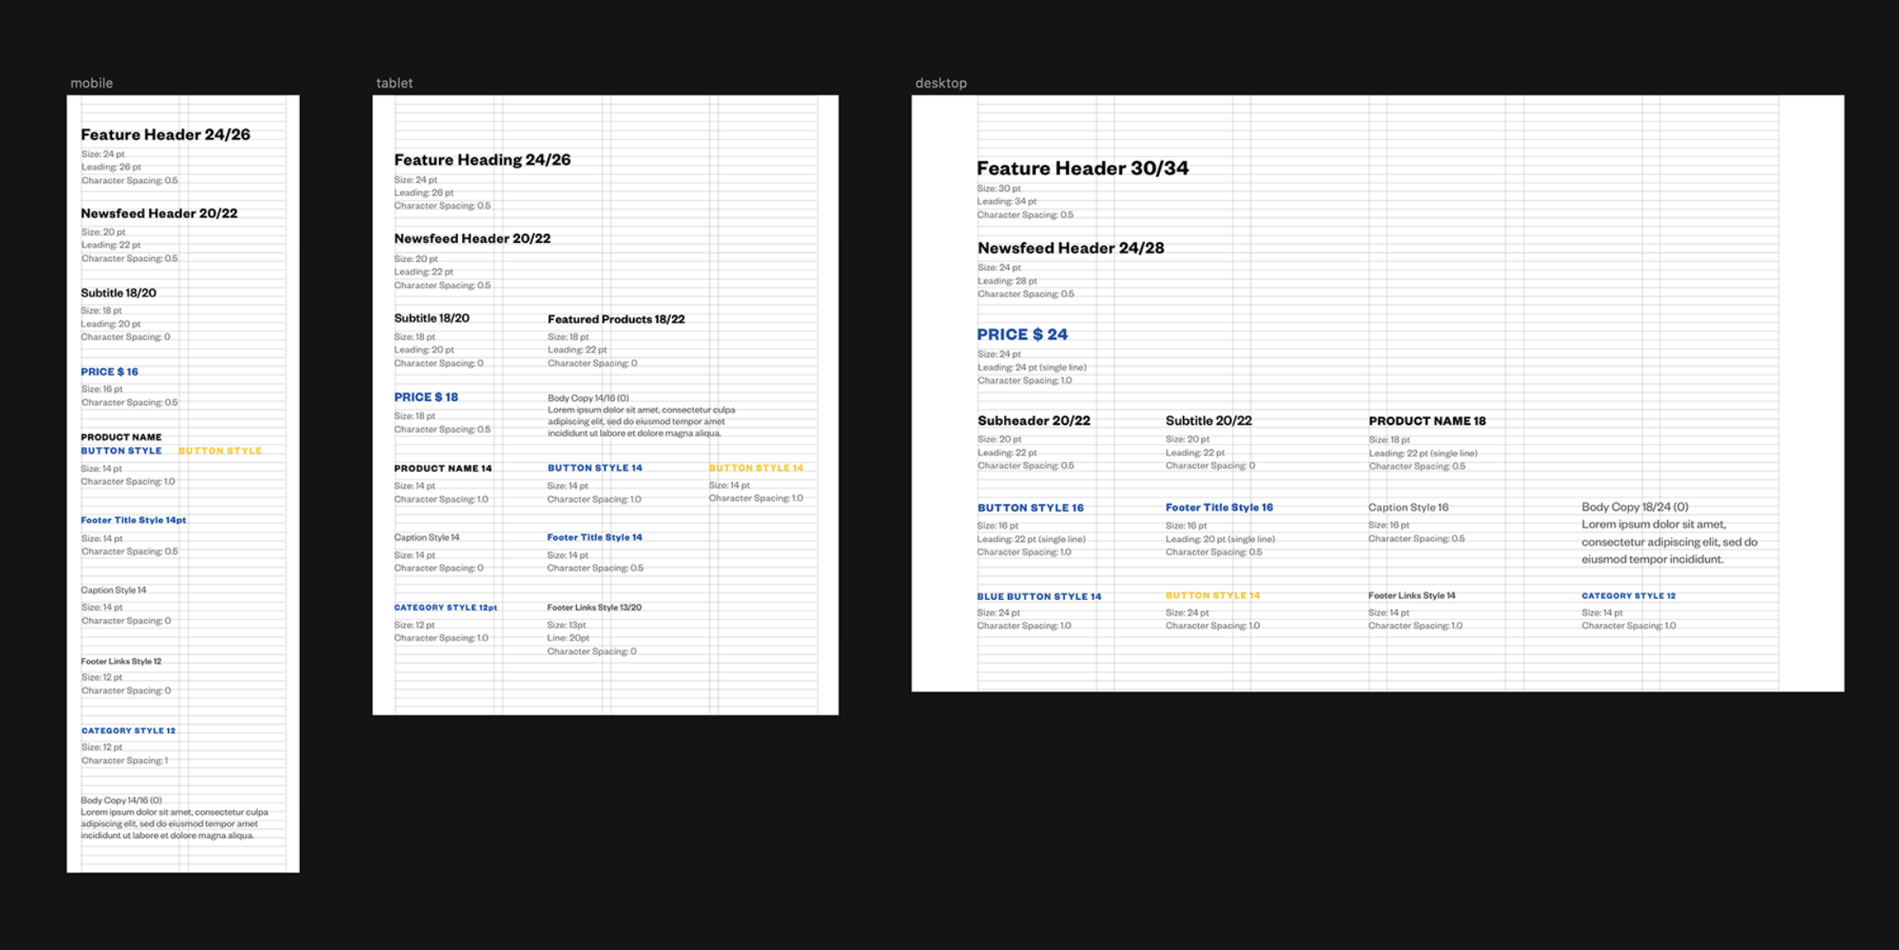The image size is (1899, 950).
Task: Select the PRODUCT NAME 18 text
Action: coord(1426,422)
